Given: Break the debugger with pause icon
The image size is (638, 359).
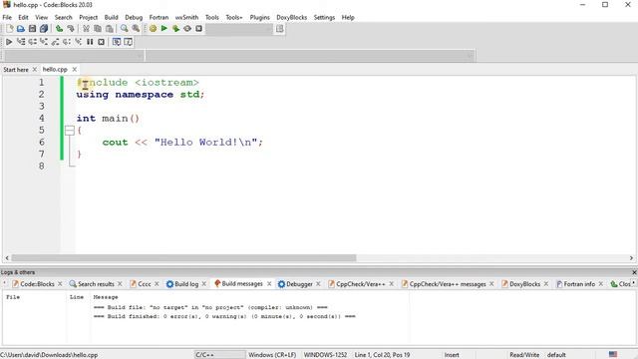Looking at the screenshot, I should click(x=90, y=42).
